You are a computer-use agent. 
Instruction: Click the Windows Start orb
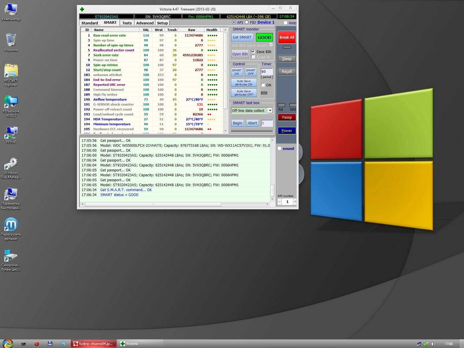click(8, 344)
